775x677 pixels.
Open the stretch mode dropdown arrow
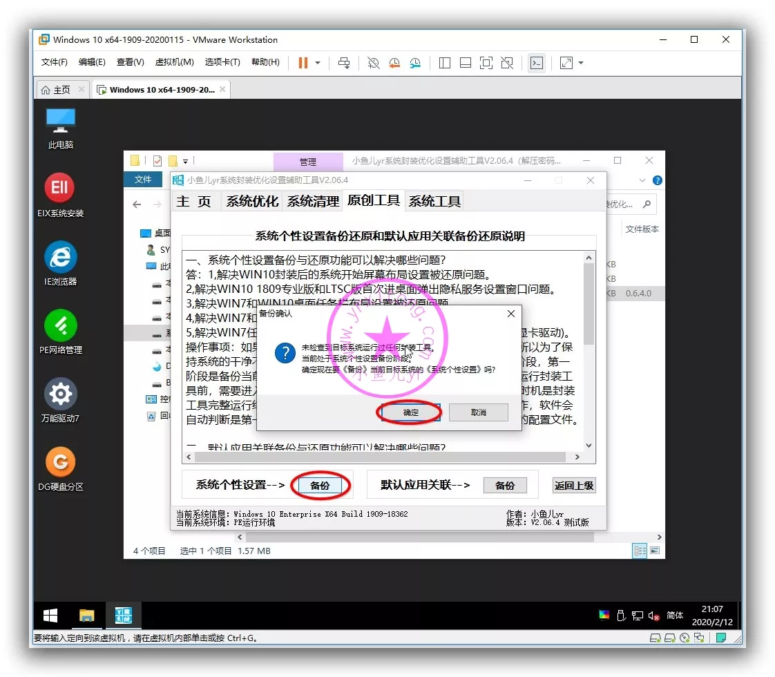581,63
